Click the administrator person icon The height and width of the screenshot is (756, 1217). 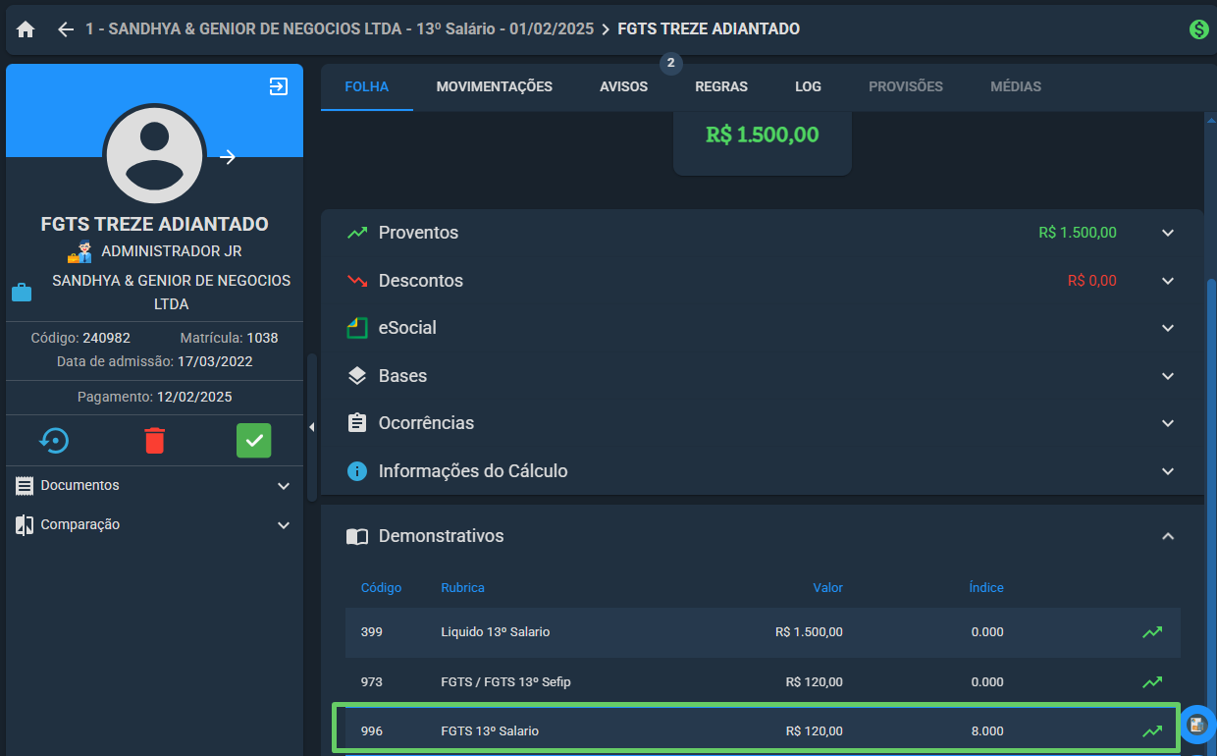click(79, 251)
